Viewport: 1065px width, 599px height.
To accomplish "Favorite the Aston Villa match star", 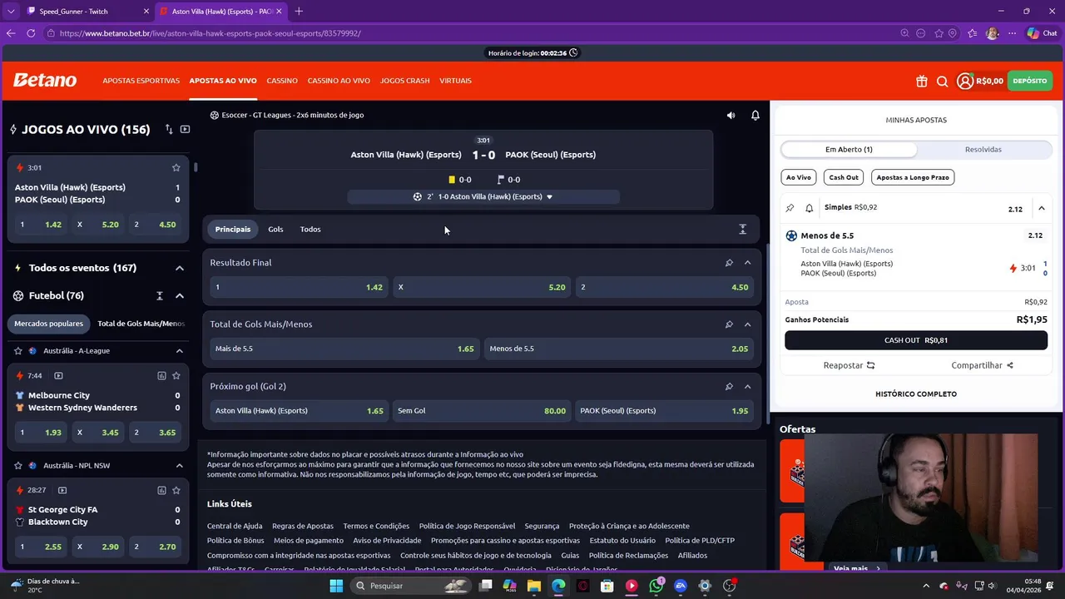I will click(176, 167).
